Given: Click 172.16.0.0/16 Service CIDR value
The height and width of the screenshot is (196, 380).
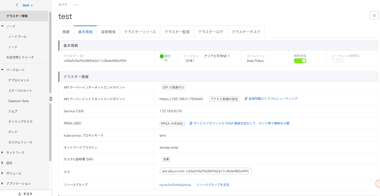Looking at the screenshot, I should tap(170, 111).
